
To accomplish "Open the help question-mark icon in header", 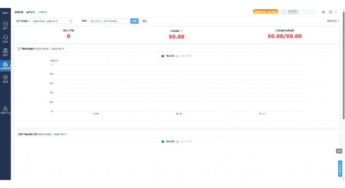I will (x=330, y=12).
